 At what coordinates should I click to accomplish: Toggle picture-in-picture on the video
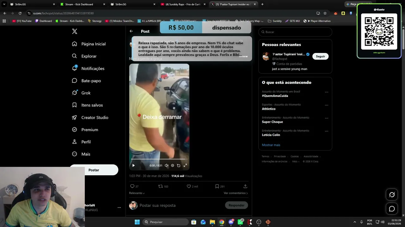(179, 165)
